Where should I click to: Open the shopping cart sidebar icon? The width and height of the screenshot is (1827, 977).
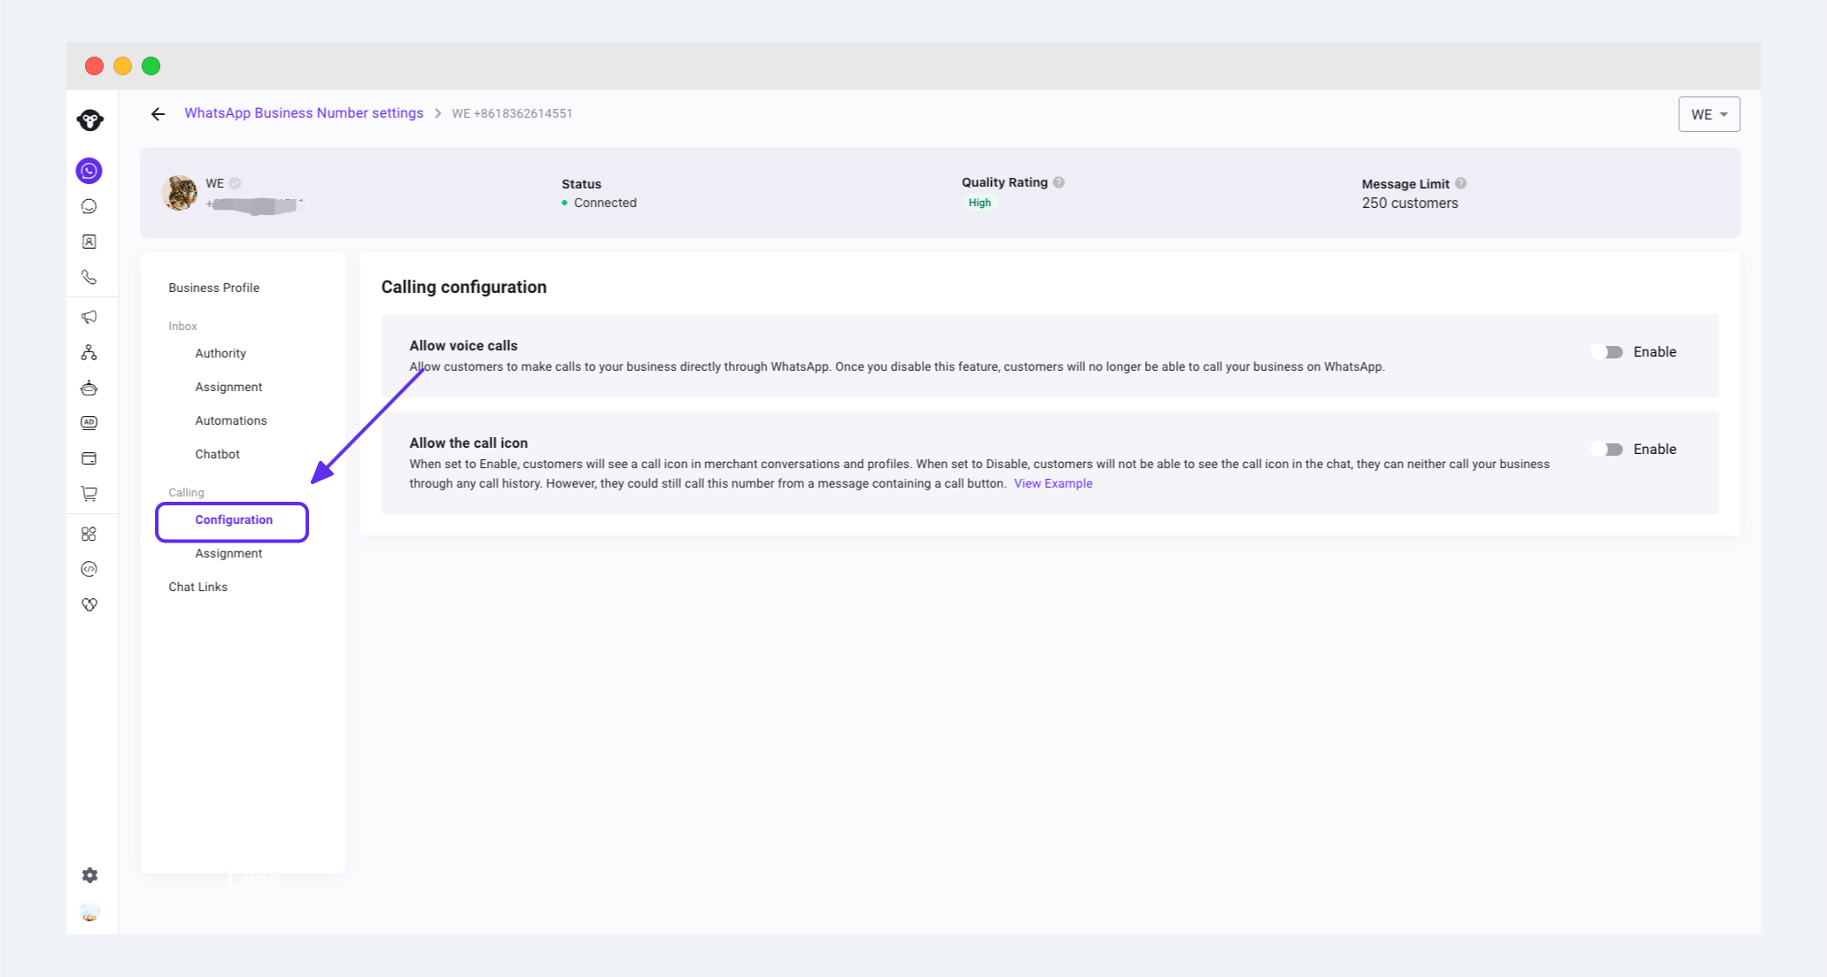(89, 494)
